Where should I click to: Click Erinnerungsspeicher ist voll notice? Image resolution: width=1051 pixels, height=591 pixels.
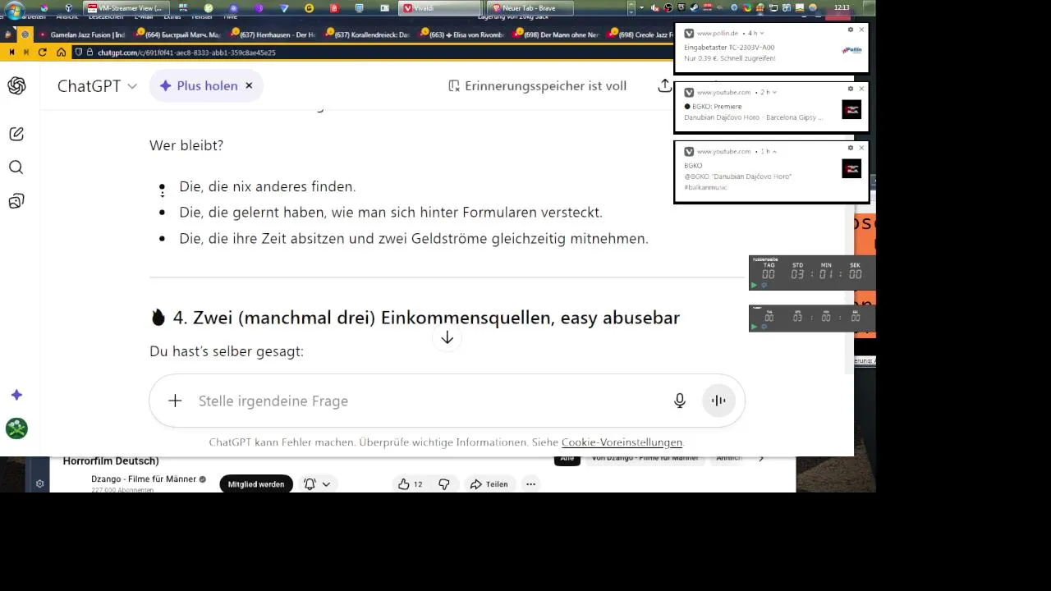click(537, 85)
